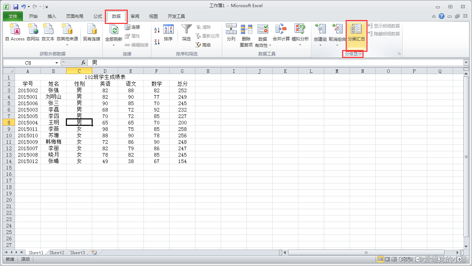This screenshot has height=266, width=472.
Task: Open 合并计算 consolidate
Action: tap(281, 33)
